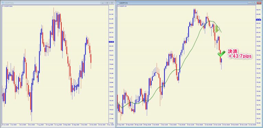The image size is (263, 128).
Task: Open the CADJPY,Daily chart label triangle menu
Action: tap(3, 6)
